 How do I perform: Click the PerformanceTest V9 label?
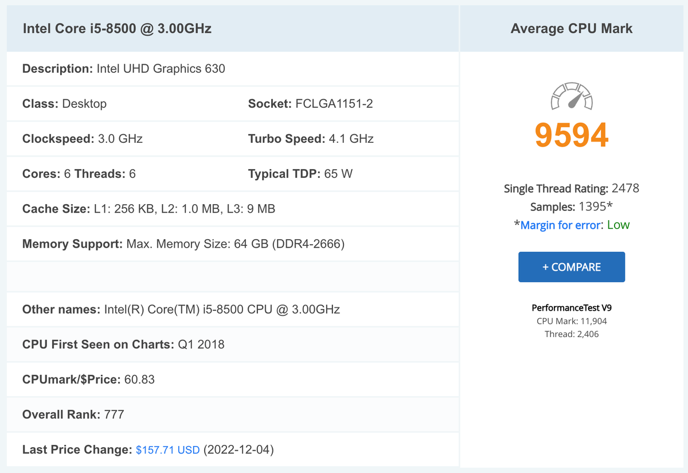tap(572, 308)
